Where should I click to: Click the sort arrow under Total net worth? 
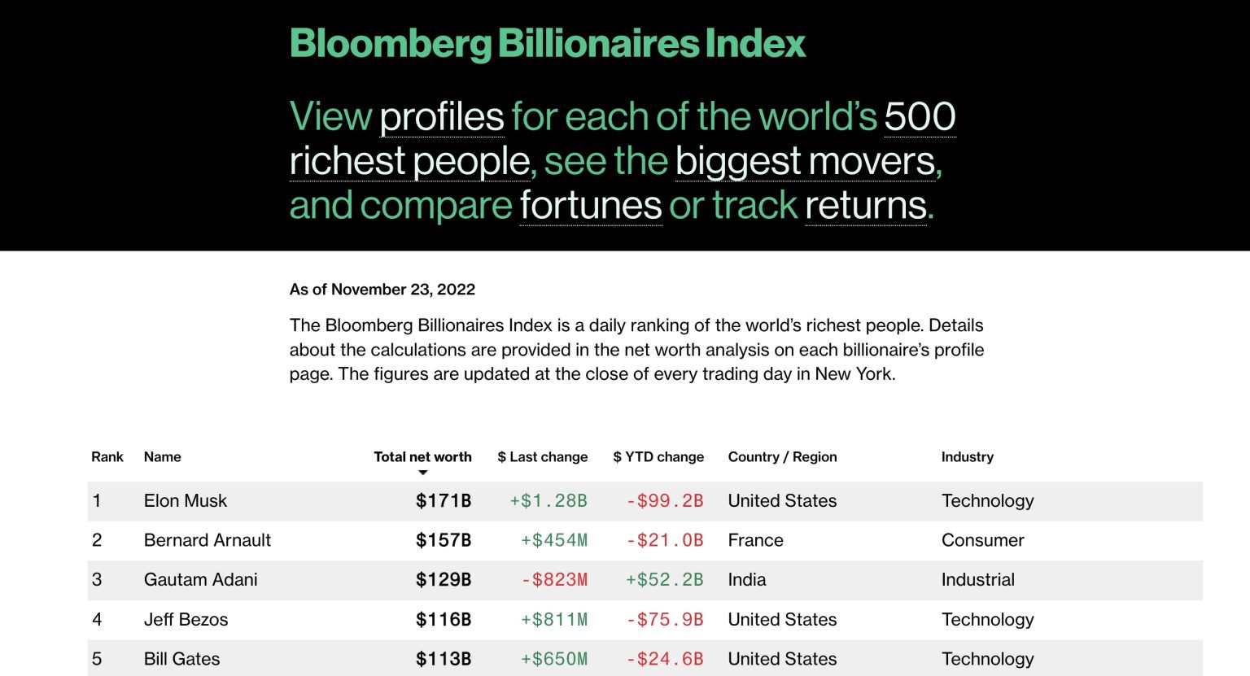coord(422,473)
